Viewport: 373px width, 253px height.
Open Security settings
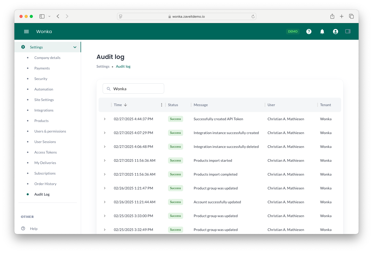(x=41, y=79)
